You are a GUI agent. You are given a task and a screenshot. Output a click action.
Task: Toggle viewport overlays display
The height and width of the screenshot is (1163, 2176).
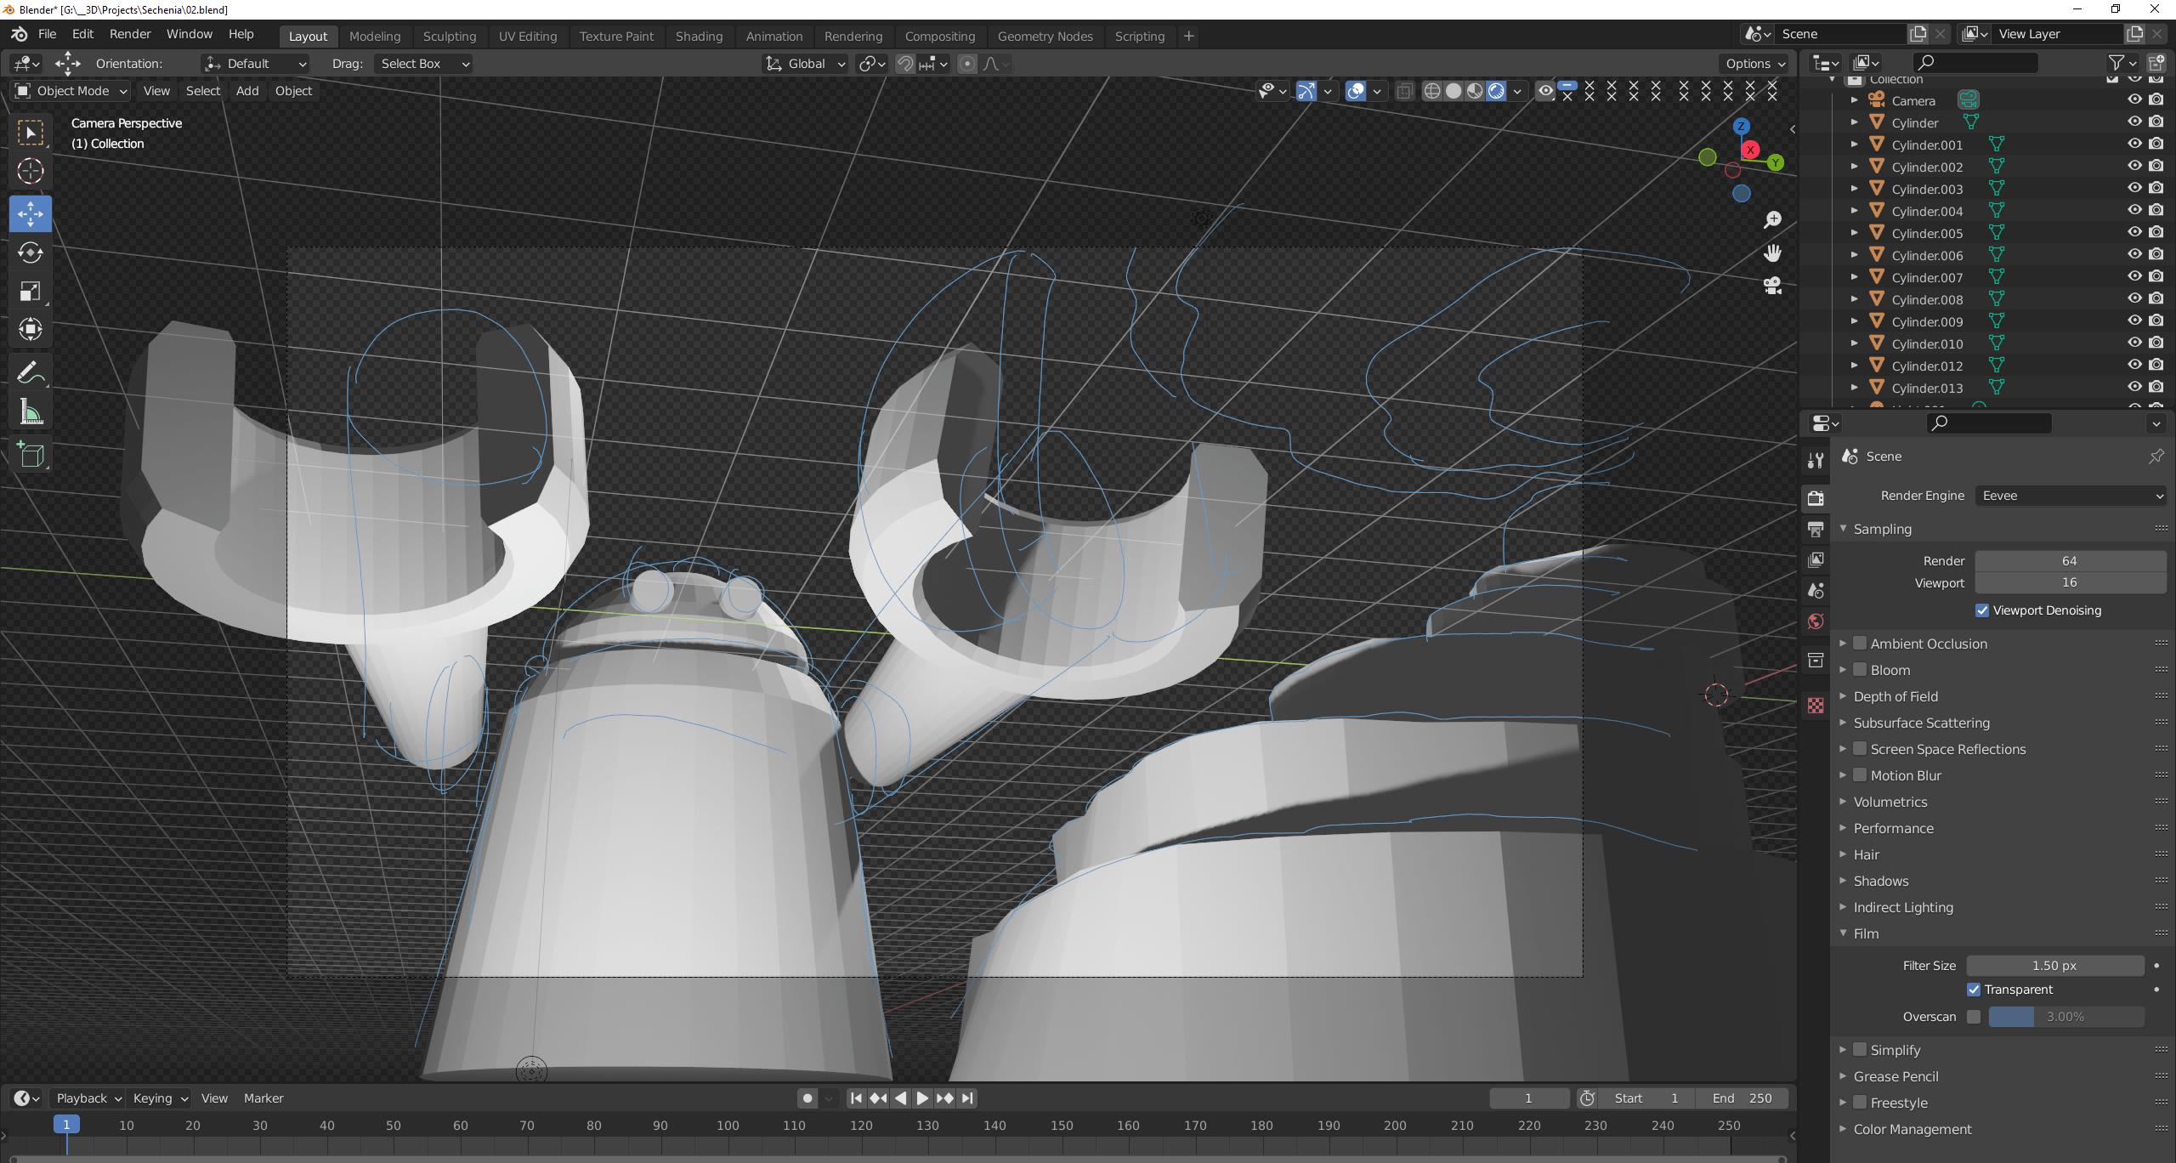pyautogui.click(x=1356, y=91)
